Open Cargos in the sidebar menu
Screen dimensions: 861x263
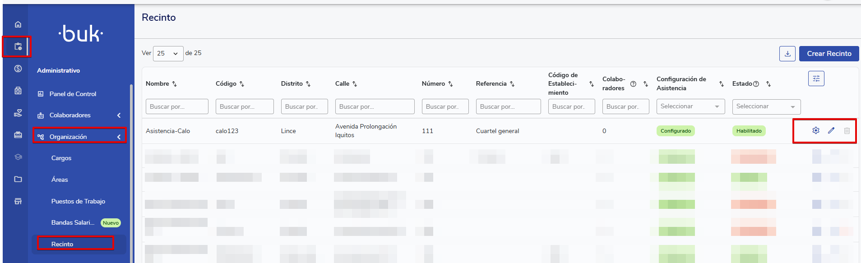(61, 158)
